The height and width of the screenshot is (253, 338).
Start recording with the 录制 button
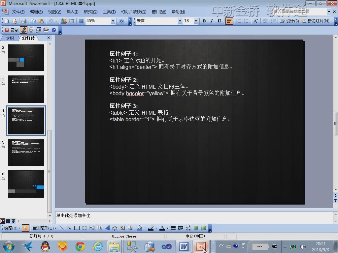tap(12, 30)
